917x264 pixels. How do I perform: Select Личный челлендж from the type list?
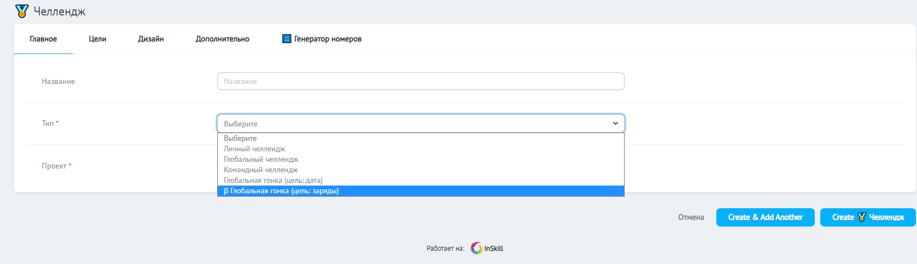[x=254, y=149]
